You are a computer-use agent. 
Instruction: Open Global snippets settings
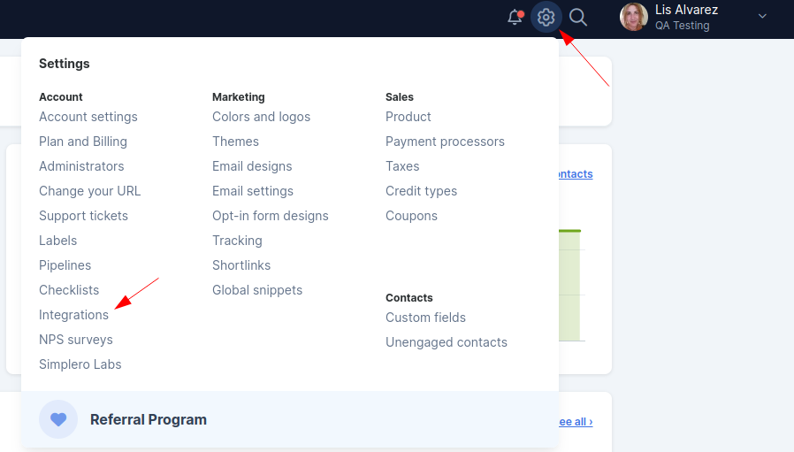tap(257, 290)
